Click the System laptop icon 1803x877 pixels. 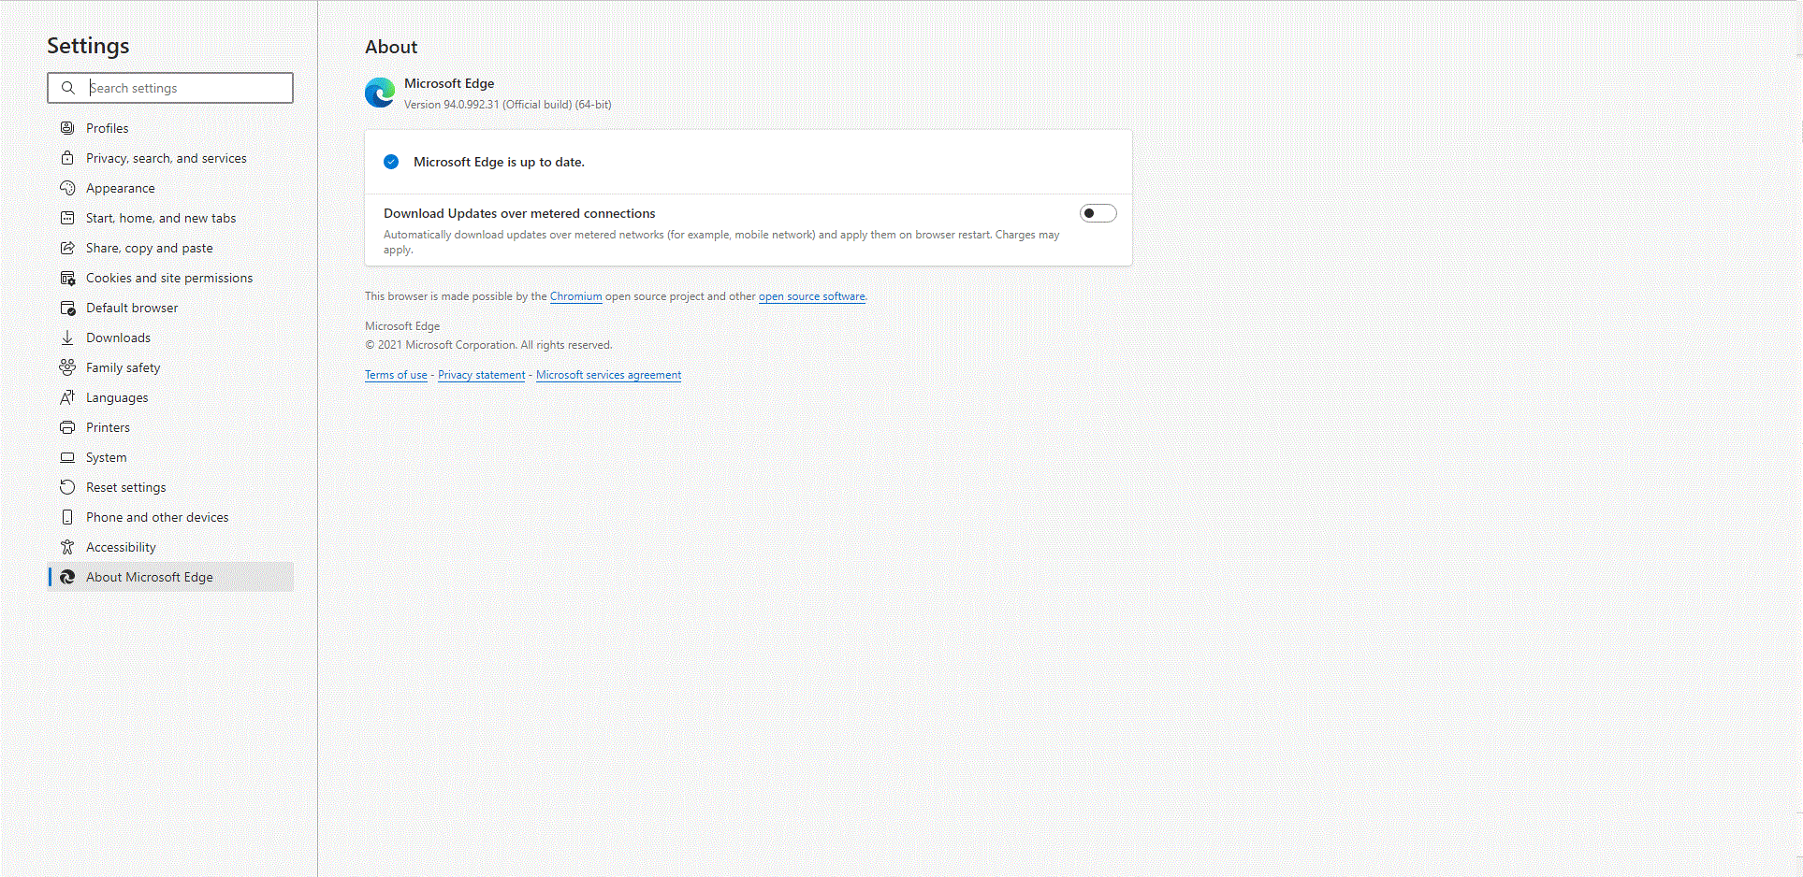pos(67,457)
